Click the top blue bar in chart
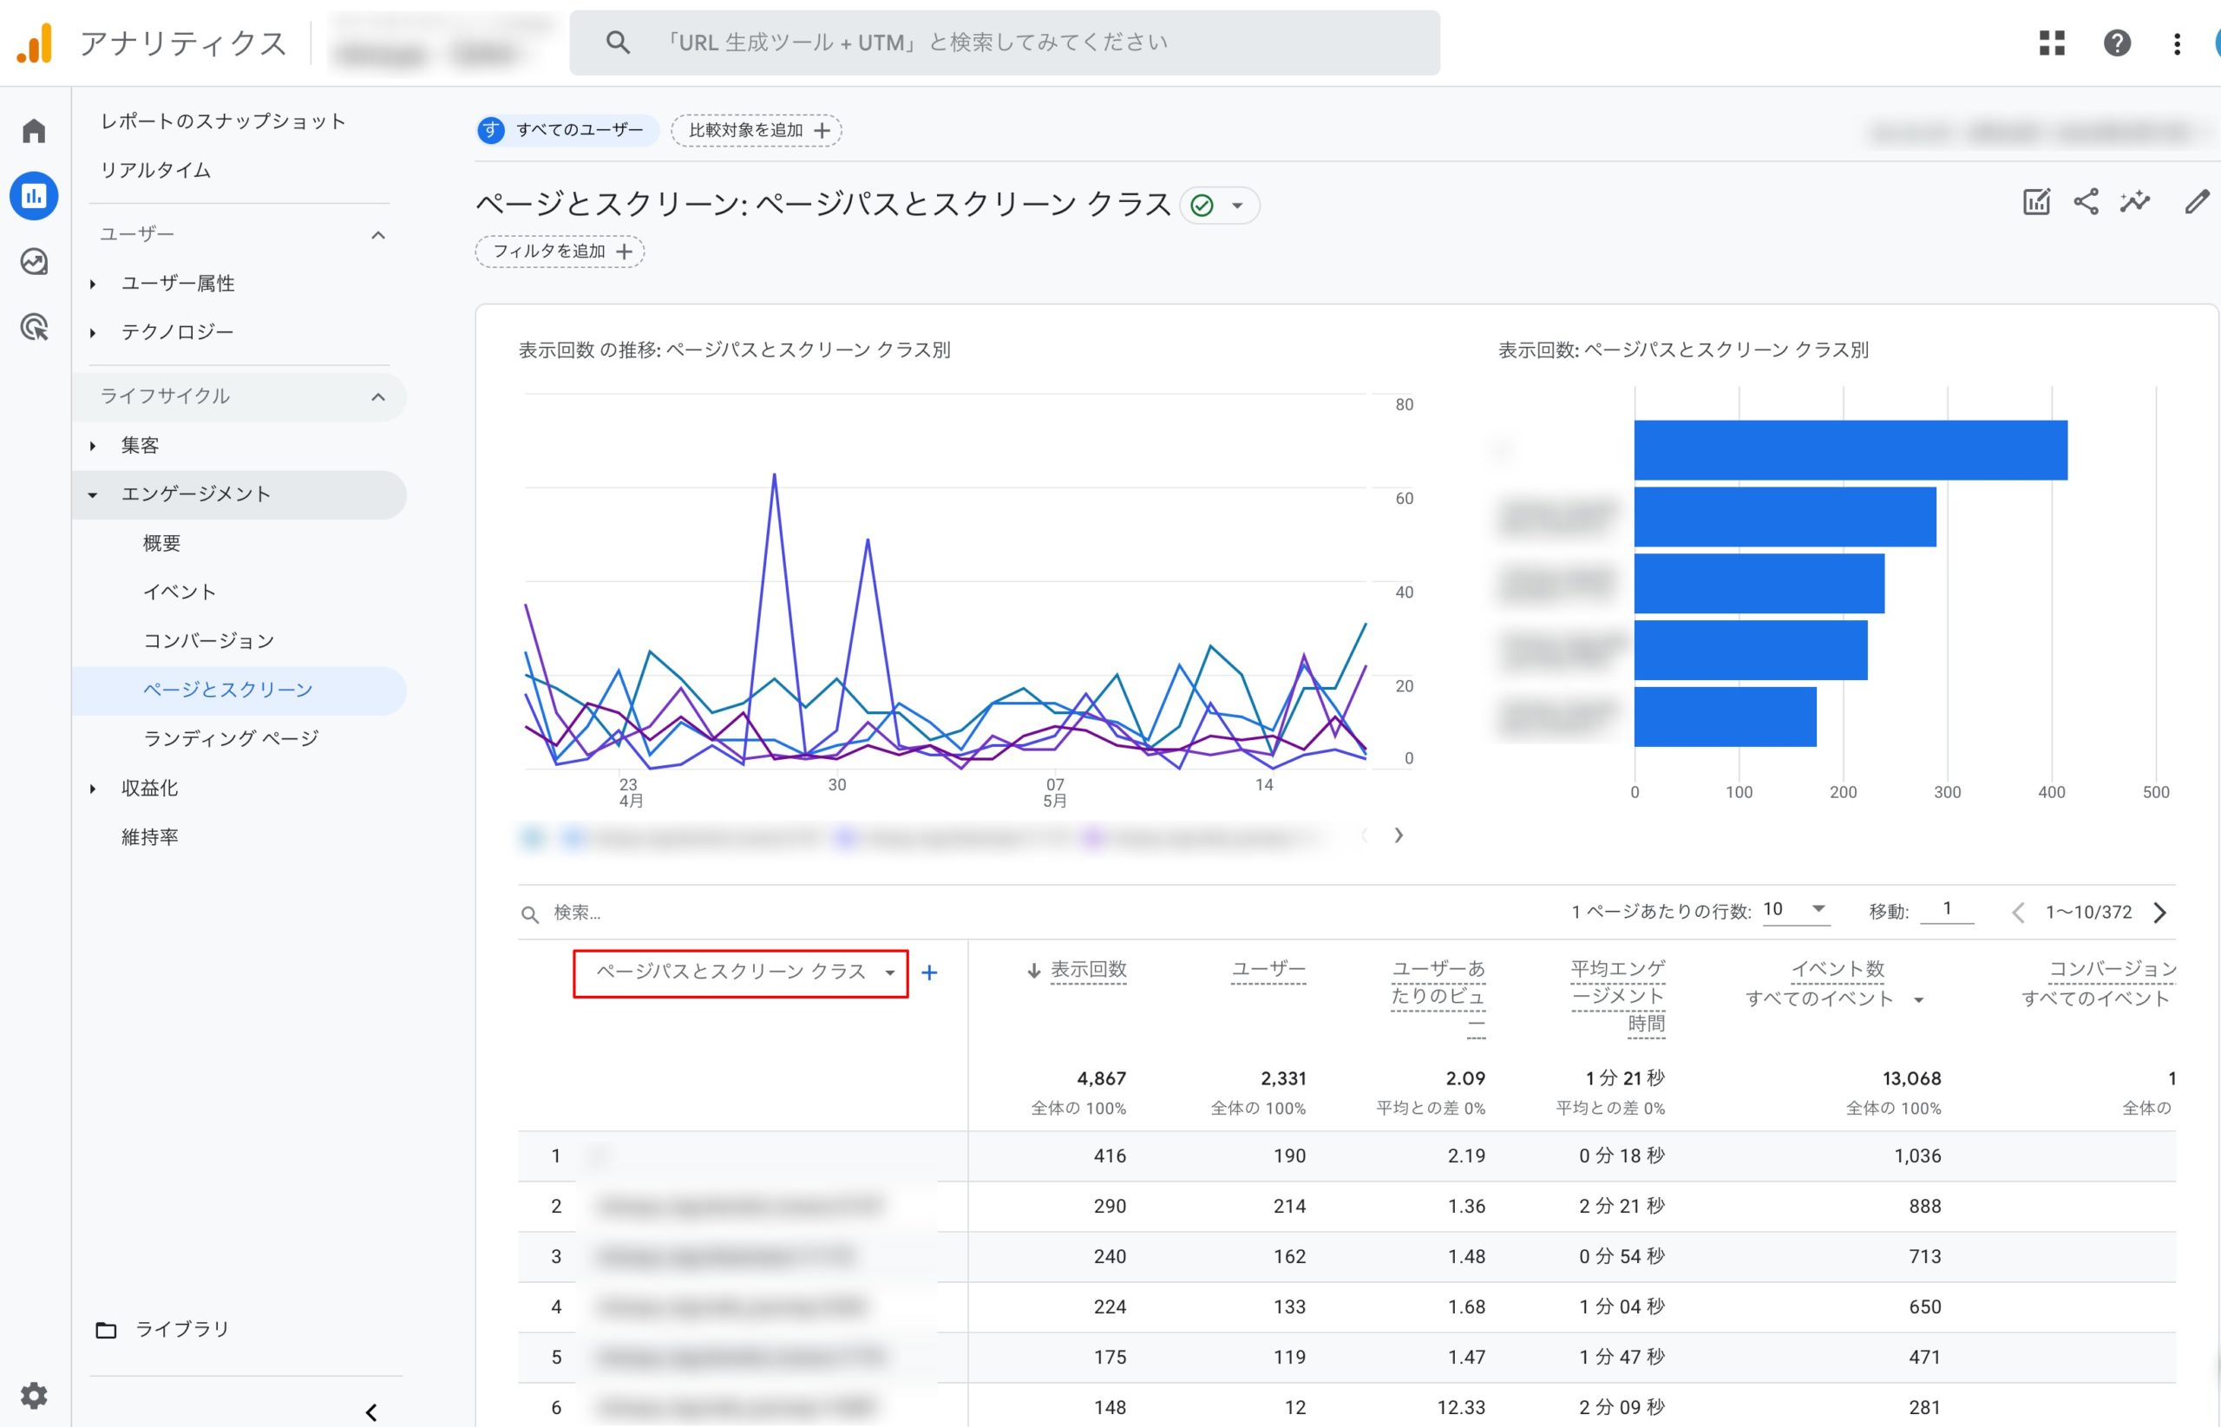 pos(1850,450)
